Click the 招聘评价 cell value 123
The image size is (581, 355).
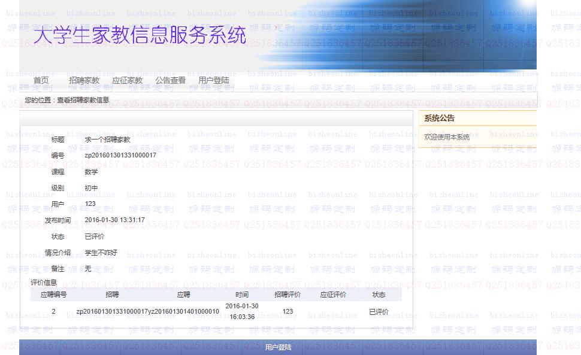tap(288, 311)
